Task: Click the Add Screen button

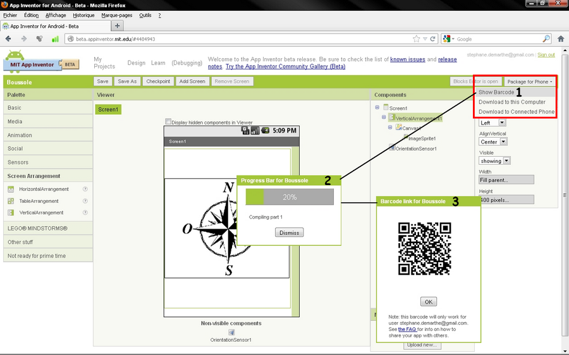Action: tap(192, 81)
